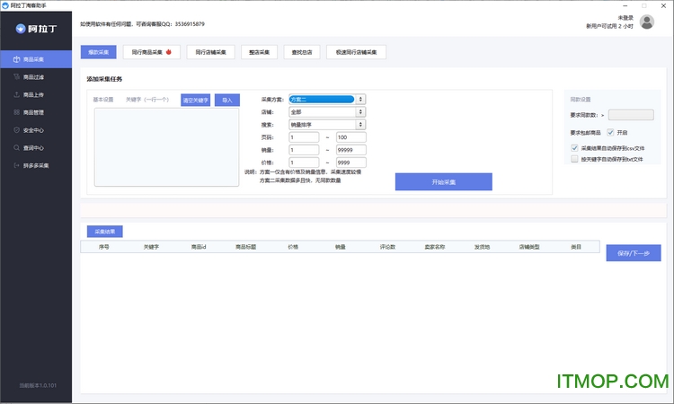This screenshot has width=674, height=404.
Task: Click the 商品采集 sidebar icon
Action: pos(15,60)
